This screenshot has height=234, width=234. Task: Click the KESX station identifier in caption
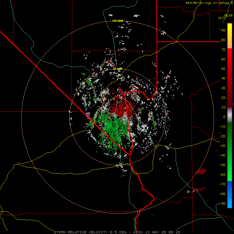pos(138,232)
